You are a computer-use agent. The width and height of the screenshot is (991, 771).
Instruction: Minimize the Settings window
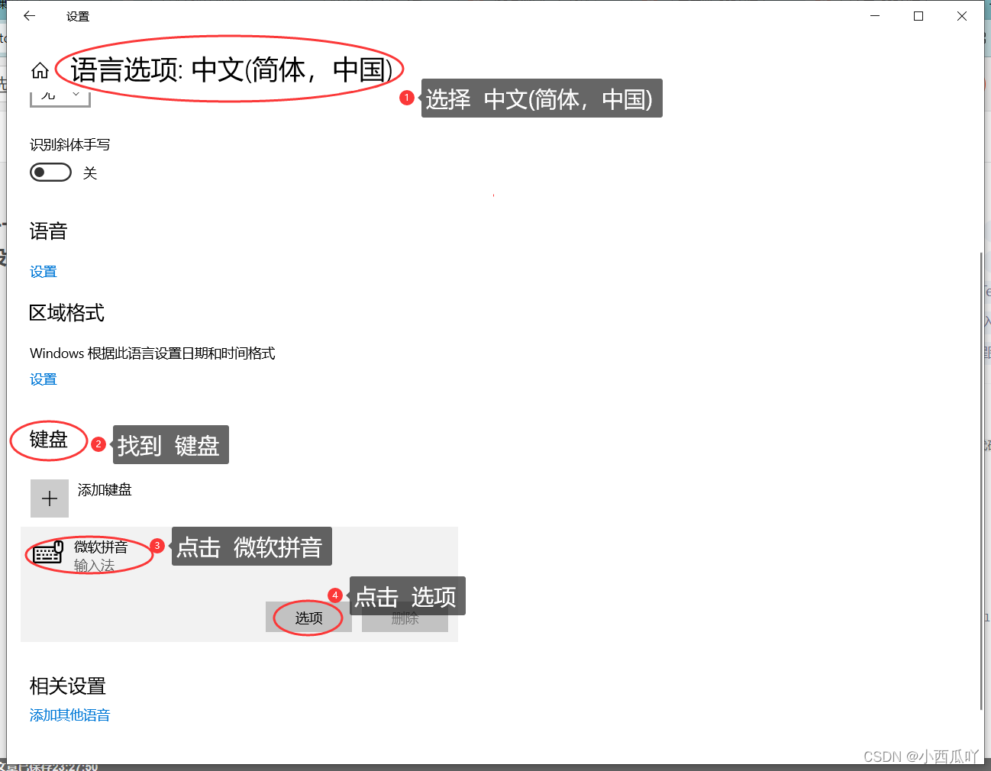coord(875,16)
